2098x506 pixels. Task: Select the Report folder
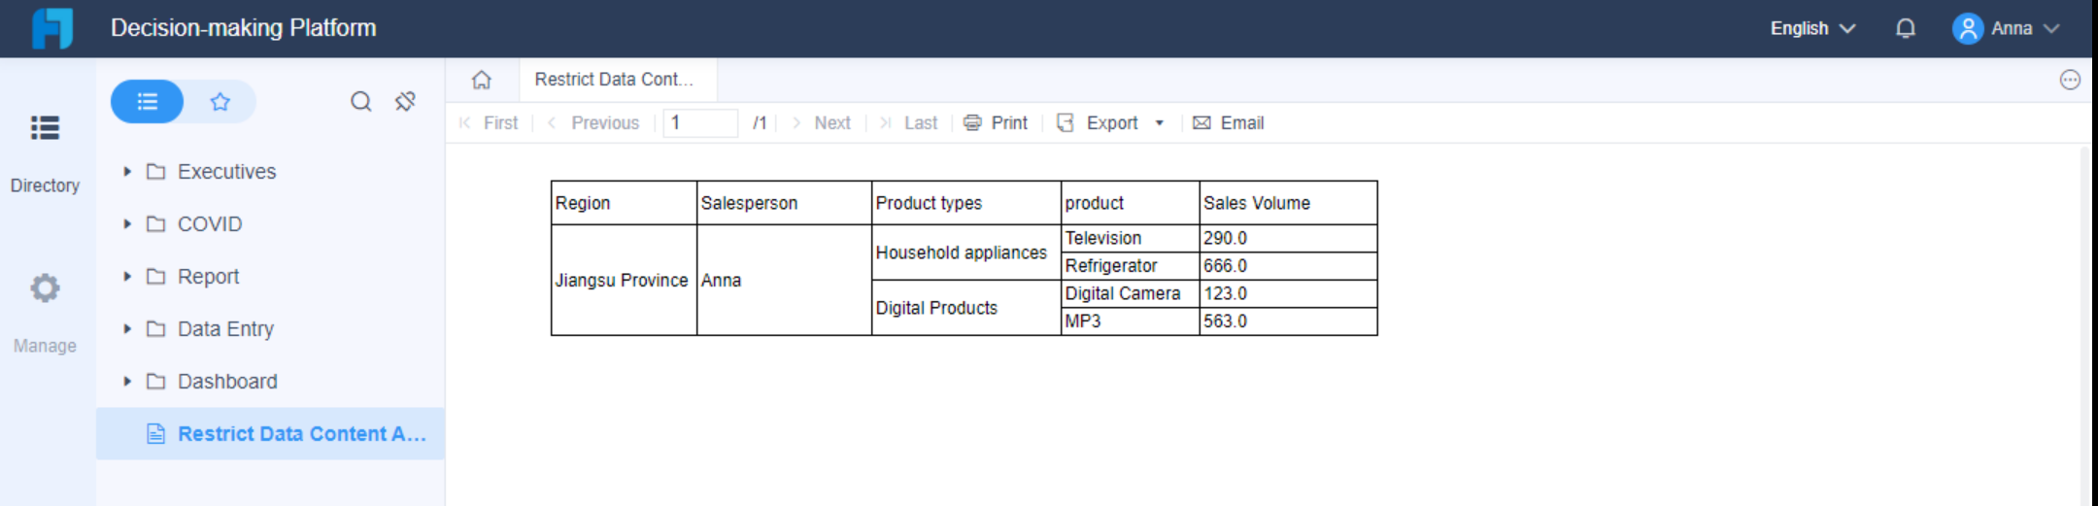[x=270, y=276]
